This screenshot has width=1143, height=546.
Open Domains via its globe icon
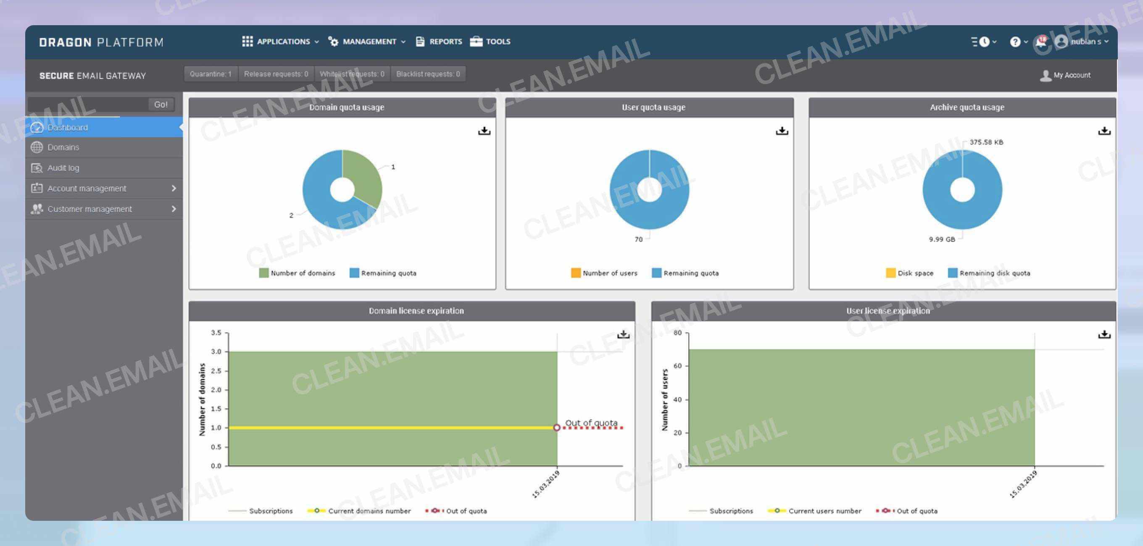click(37, 147)
